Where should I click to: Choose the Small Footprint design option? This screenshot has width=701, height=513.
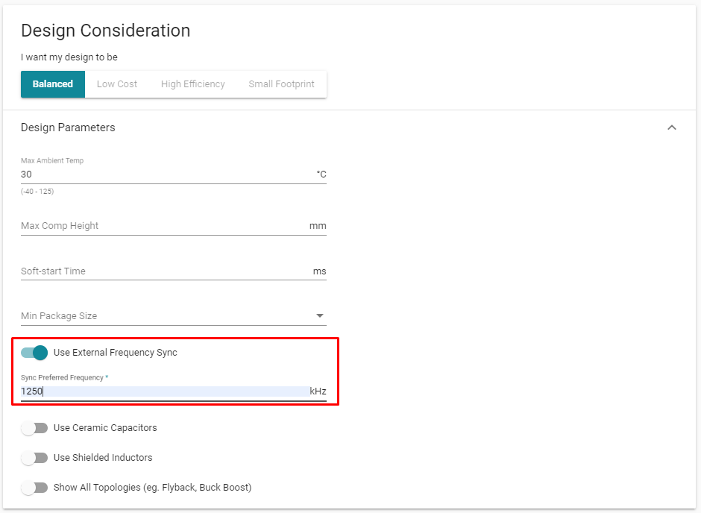281,84
